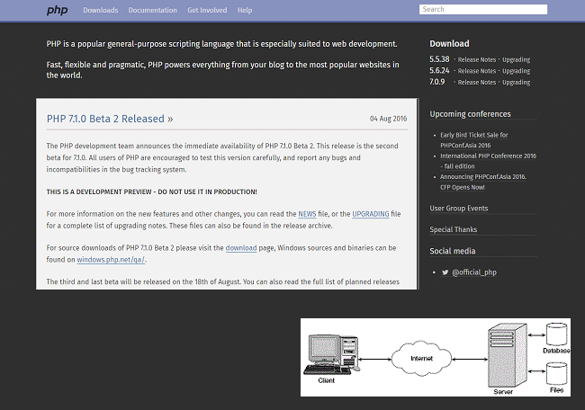Download PHP version 5.5.38
The image size is (585, 410).
(439, 59)
